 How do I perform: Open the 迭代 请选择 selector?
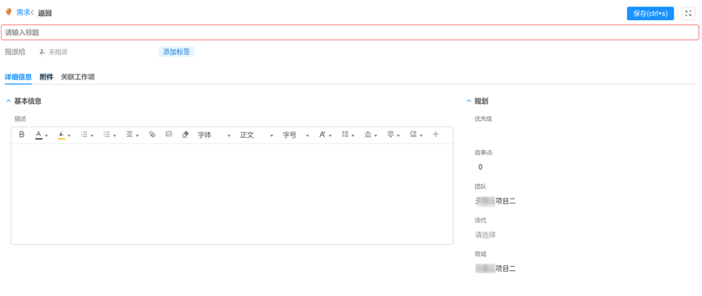pos(485,234)
